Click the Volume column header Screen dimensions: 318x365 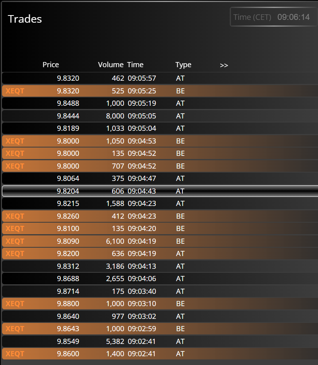coord(111,65)
